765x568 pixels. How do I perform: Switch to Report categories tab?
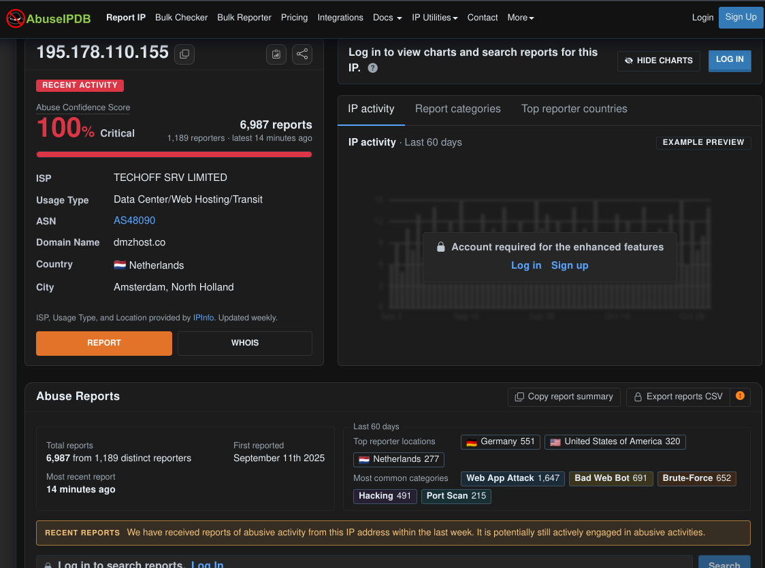coord(457,109)
